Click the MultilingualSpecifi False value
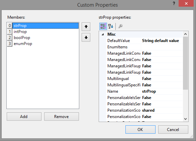The width and height of the screenshot is (196, 141). click(x=162, y=85)
